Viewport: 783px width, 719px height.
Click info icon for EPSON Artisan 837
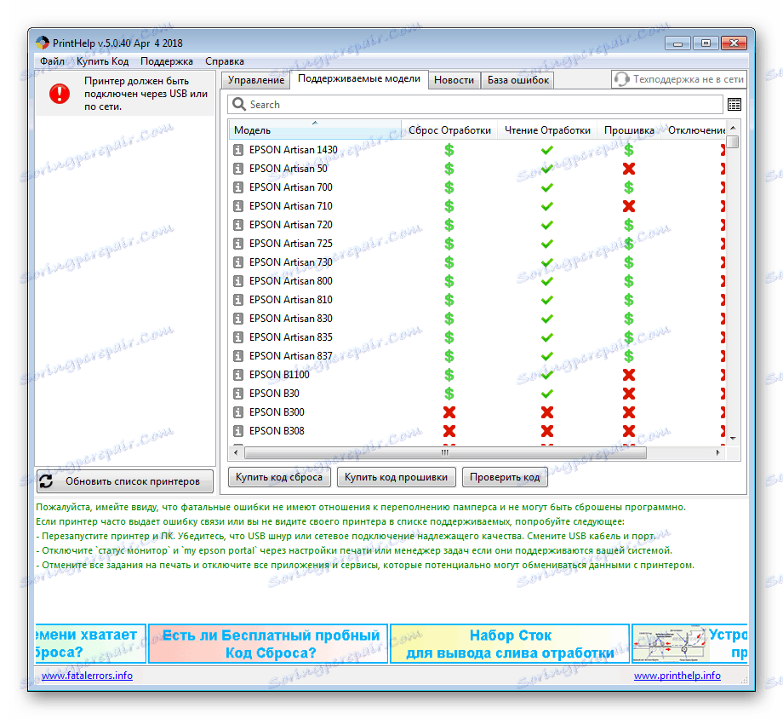238,356
